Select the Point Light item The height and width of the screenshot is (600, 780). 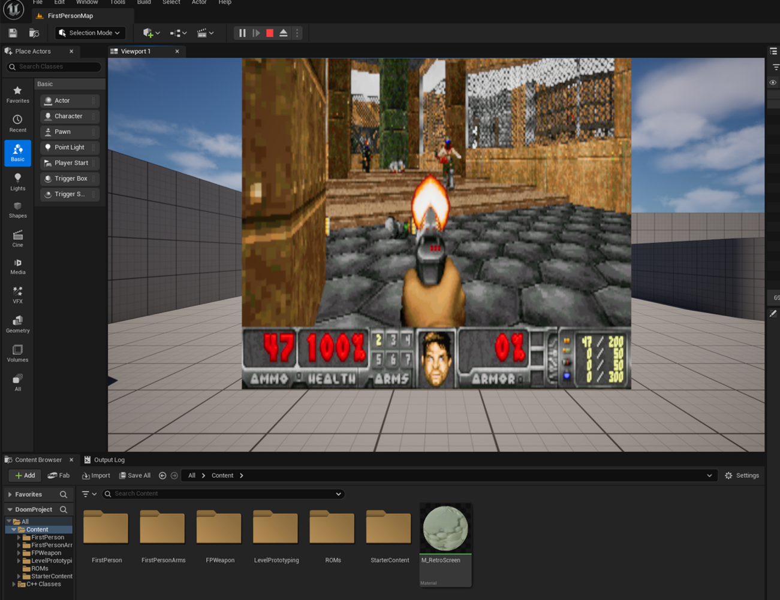[x=70, y=147]
